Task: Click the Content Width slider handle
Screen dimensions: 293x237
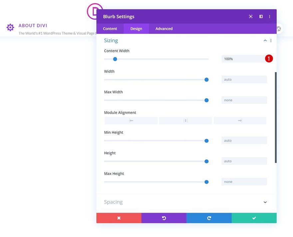Action: pyautogui.click(x=115, y=59)
